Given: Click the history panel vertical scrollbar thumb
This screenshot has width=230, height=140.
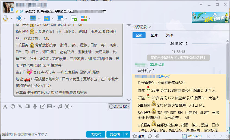Looking at the screenshot, I should tap(228, 72).
